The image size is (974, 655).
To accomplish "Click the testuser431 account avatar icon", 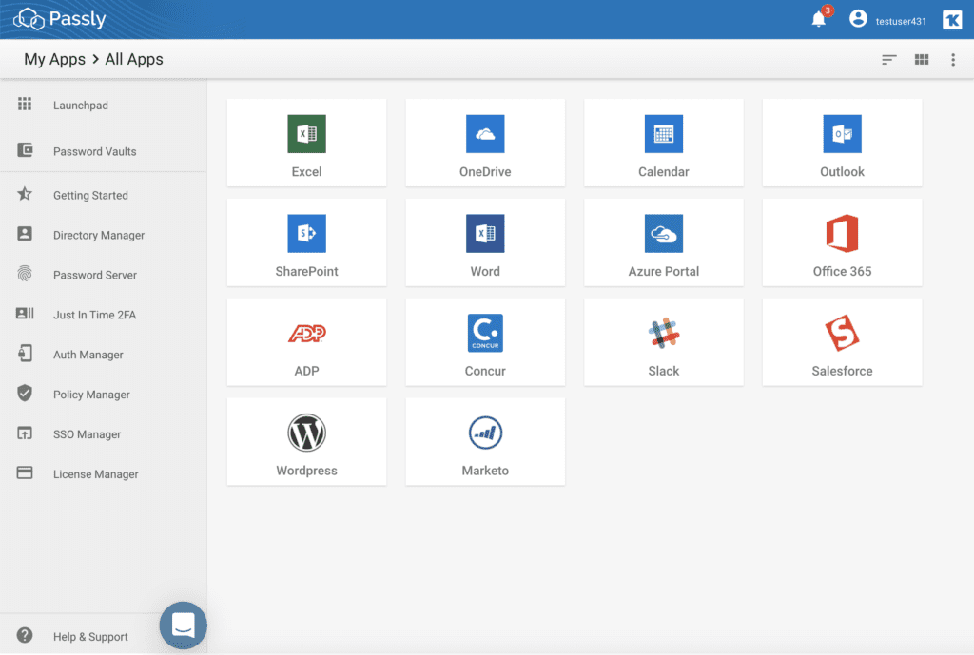I will pos(858,20).
